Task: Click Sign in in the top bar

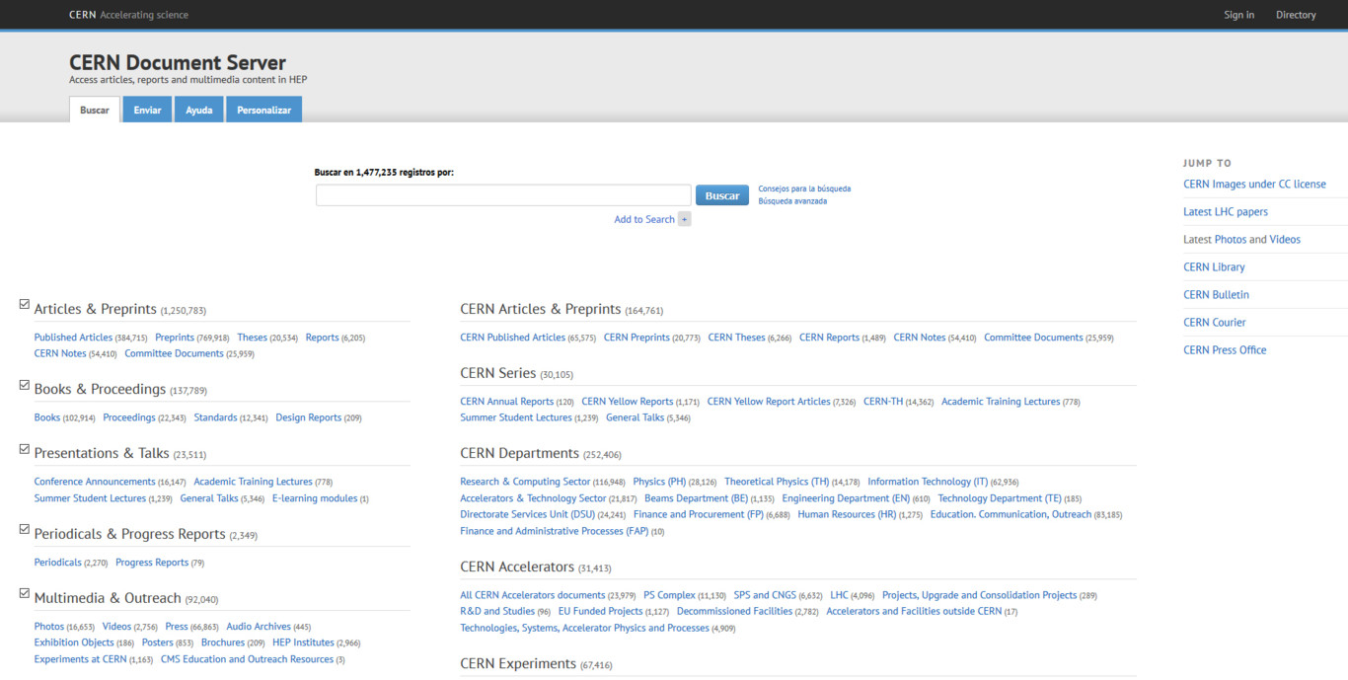Action: tap(1238, 15)
